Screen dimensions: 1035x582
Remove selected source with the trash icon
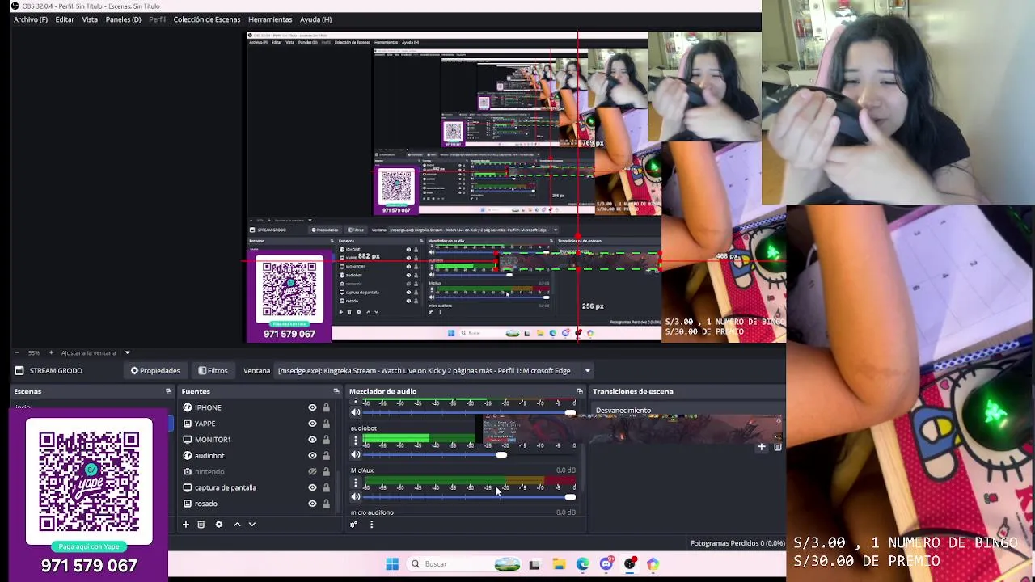[201, 525]
